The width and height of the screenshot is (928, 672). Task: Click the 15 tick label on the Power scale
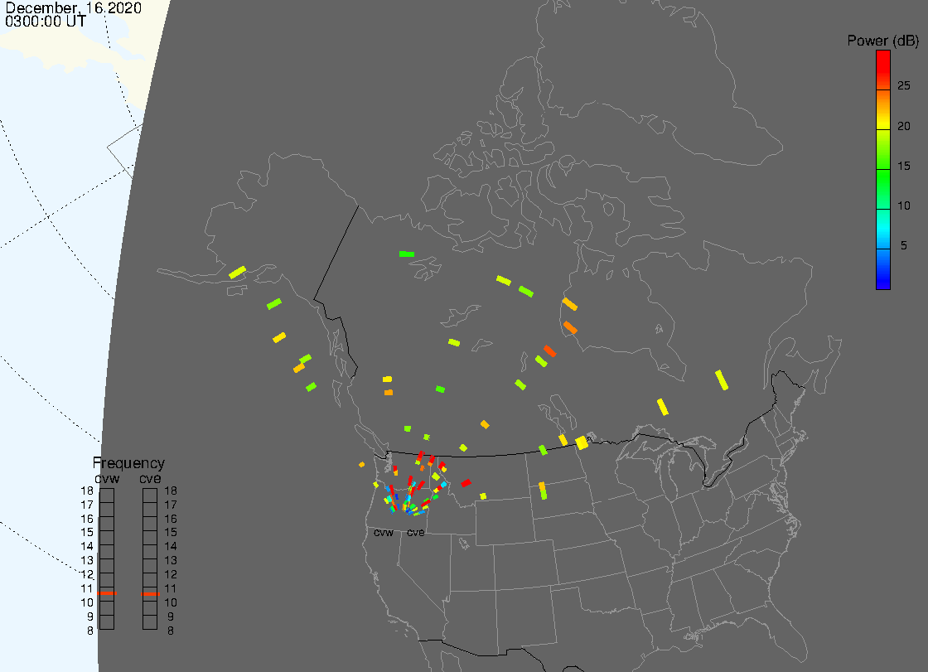(x=904, y=166)
